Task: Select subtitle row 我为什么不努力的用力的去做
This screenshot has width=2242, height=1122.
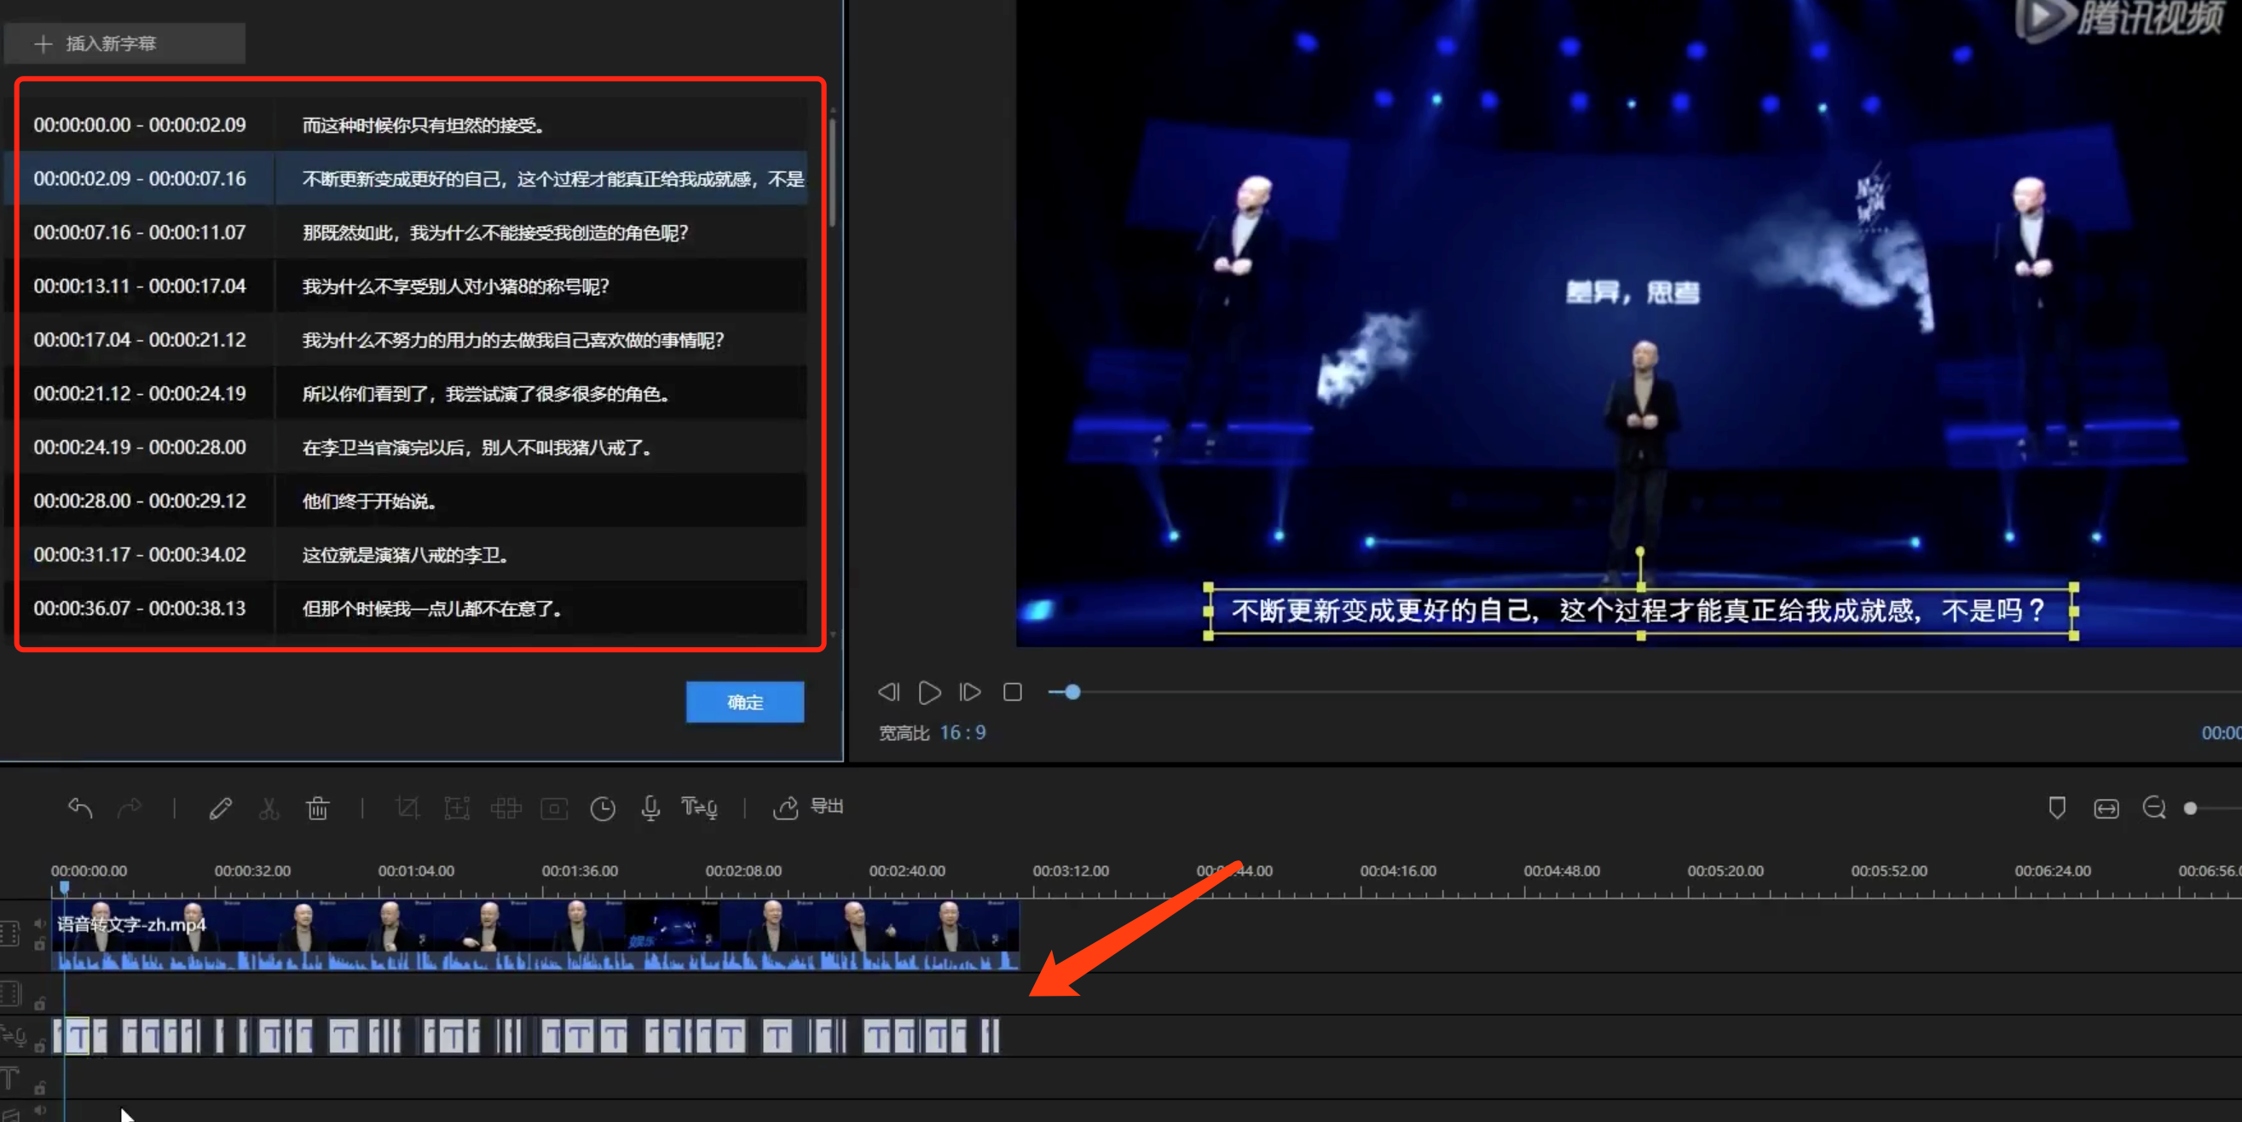Action: 405,339
